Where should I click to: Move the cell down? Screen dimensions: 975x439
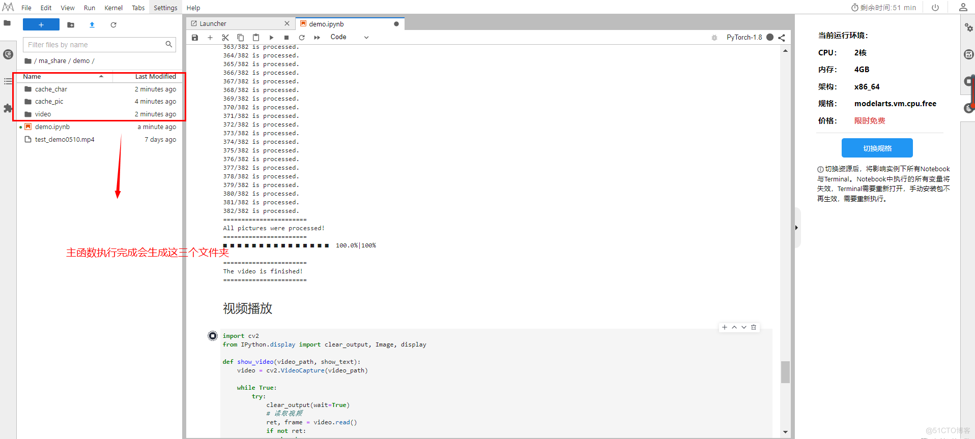coord(744,327)
